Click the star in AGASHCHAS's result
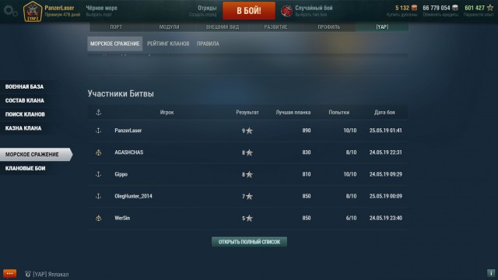This screenshot has height=280, width=498. [x=249, y=152]
